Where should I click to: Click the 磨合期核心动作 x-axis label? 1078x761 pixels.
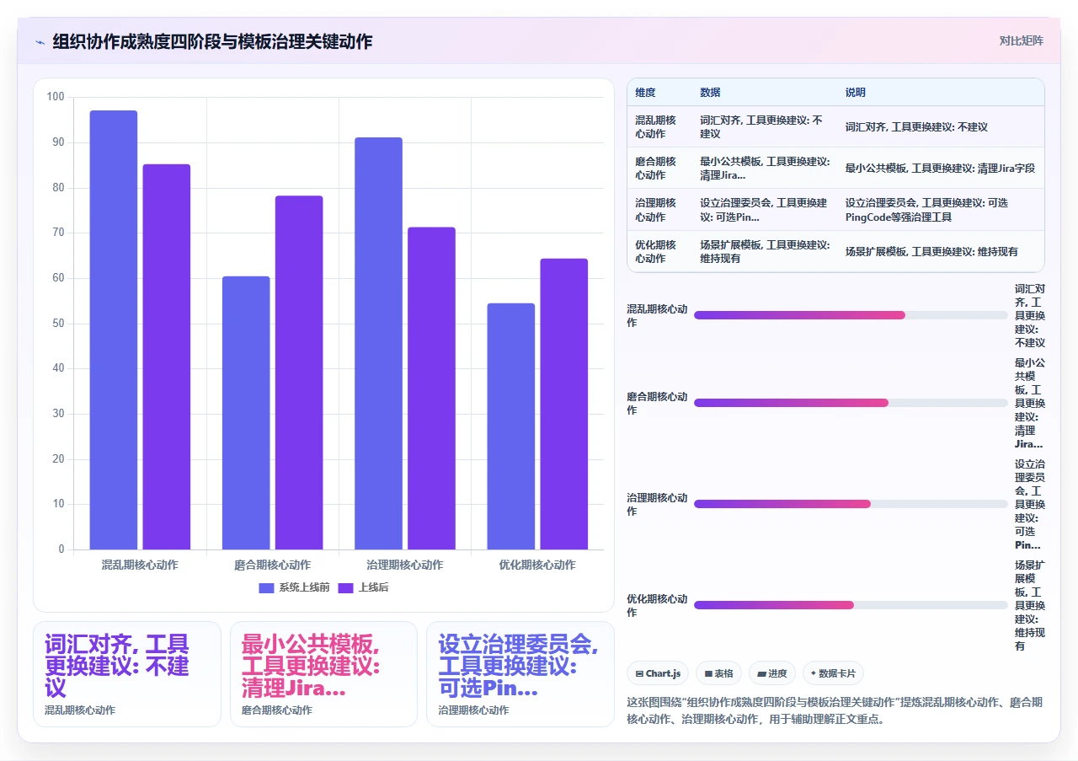tap(272, 565)
